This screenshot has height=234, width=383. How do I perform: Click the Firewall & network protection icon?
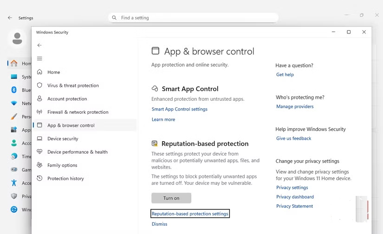tap(39, 112)
